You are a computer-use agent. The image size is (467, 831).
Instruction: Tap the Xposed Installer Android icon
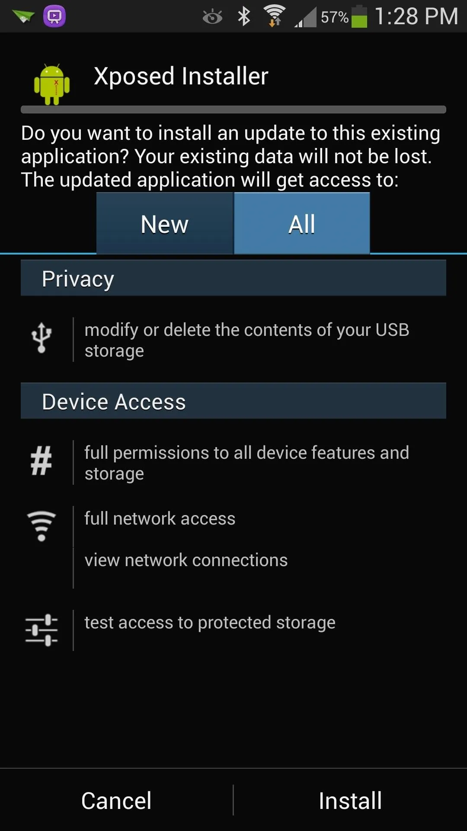[x=52, y=84]
